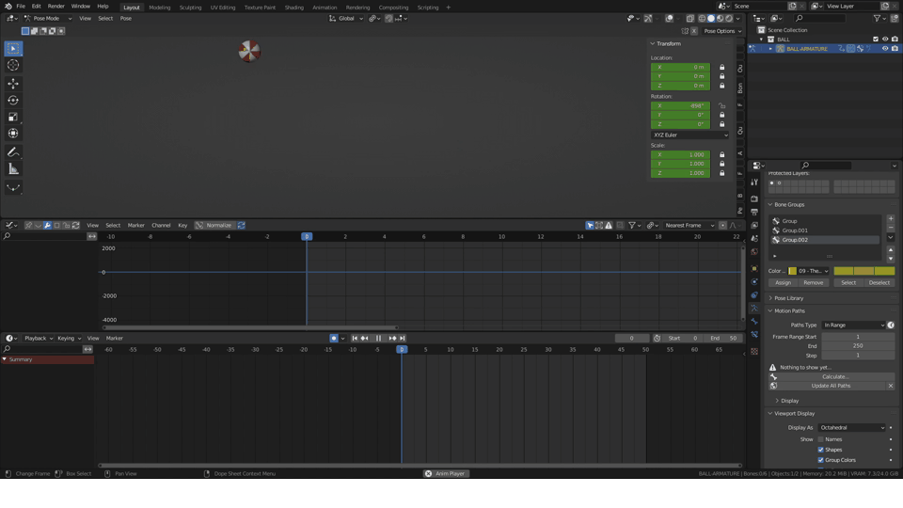Switch to the Modeling workspace tab
The image size is (903, 508).
point(160,8)
